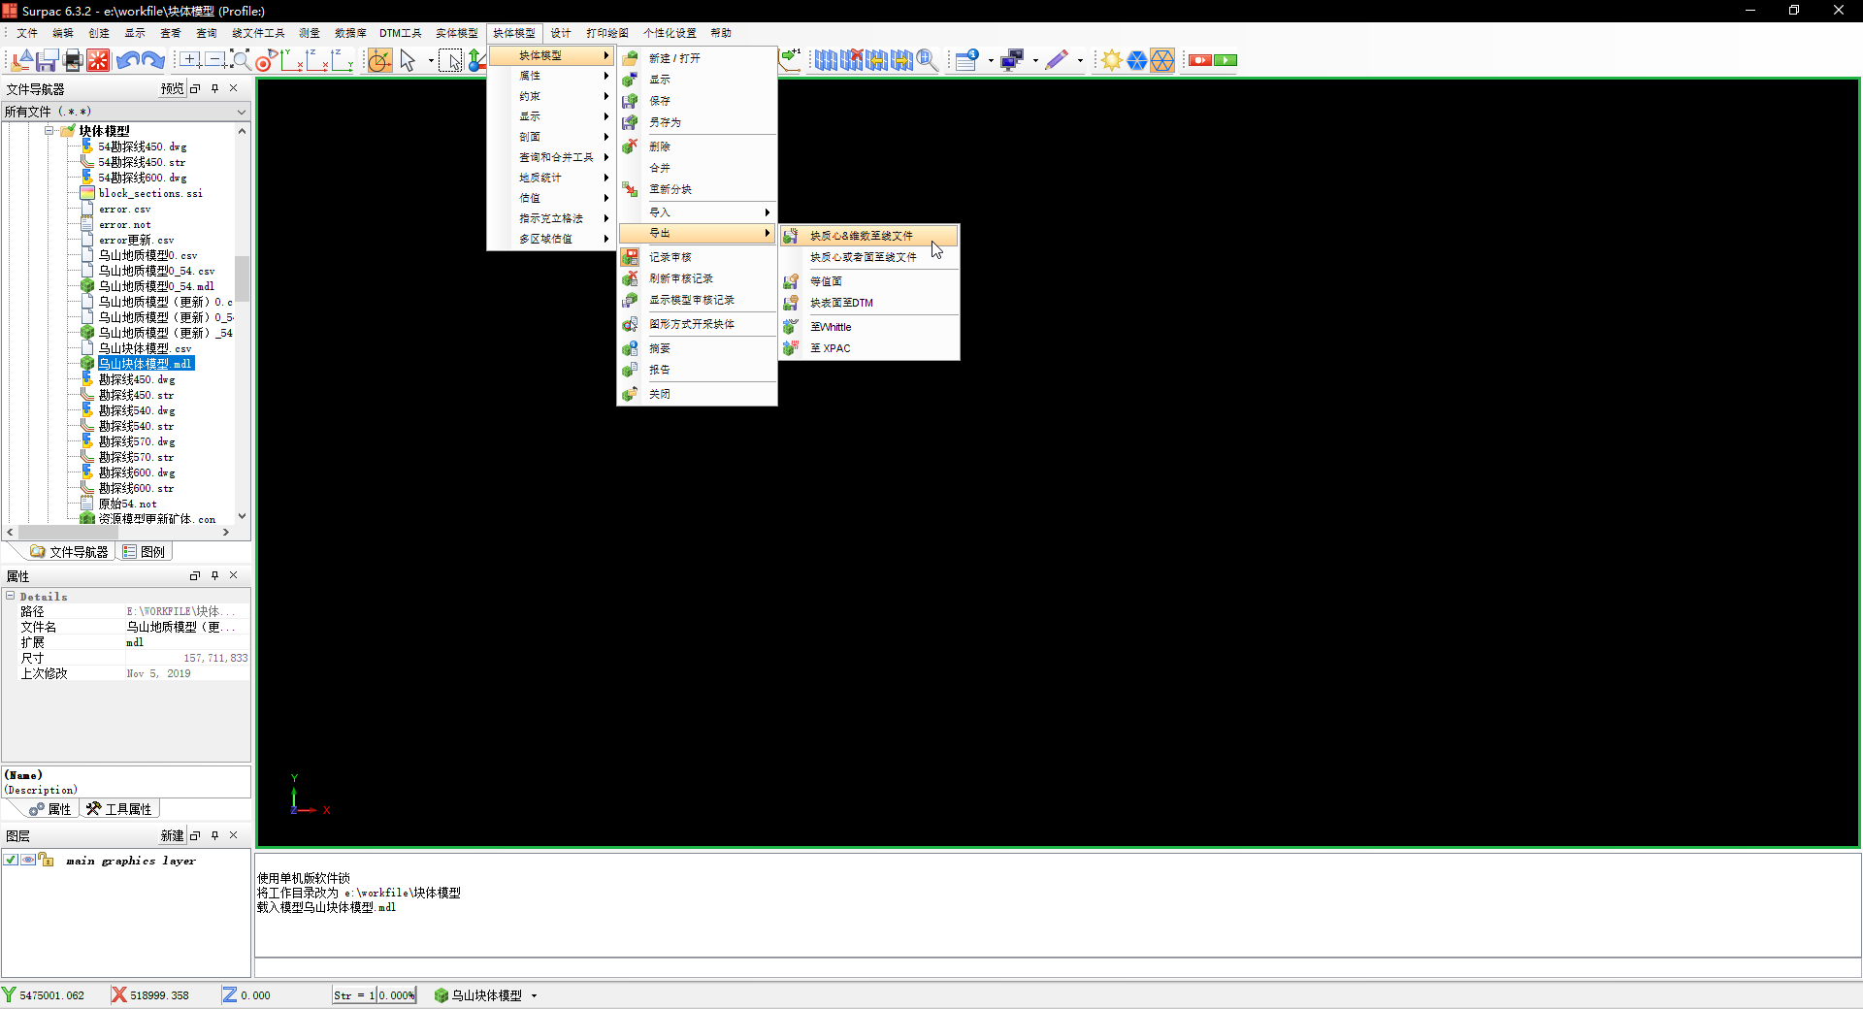Click the red record macro icon

click(1200, 60)
